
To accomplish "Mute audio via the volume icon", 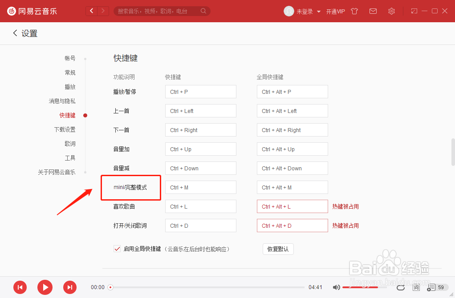I will point(337,287).
